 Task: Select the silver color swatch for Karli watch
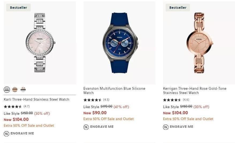coord(7,89)
